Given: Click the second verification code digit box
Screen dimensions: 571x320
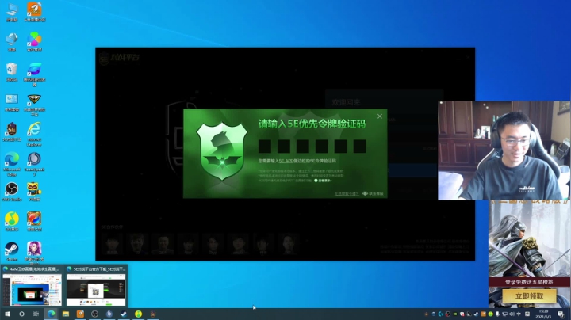Looking at the screenshot, I should pyautogui.click(x=284, y=147).
